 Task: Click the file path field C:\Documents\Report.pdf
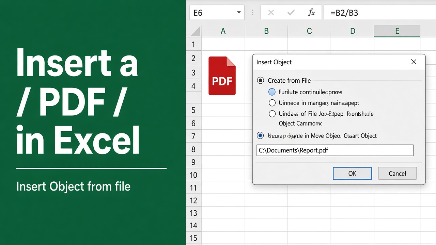coord(335,150)
